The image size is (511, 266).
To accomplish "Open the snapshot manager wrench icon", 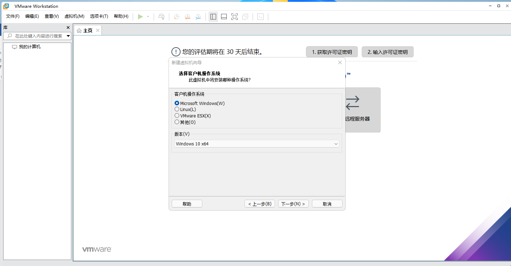I will click(x=198, y=17).
